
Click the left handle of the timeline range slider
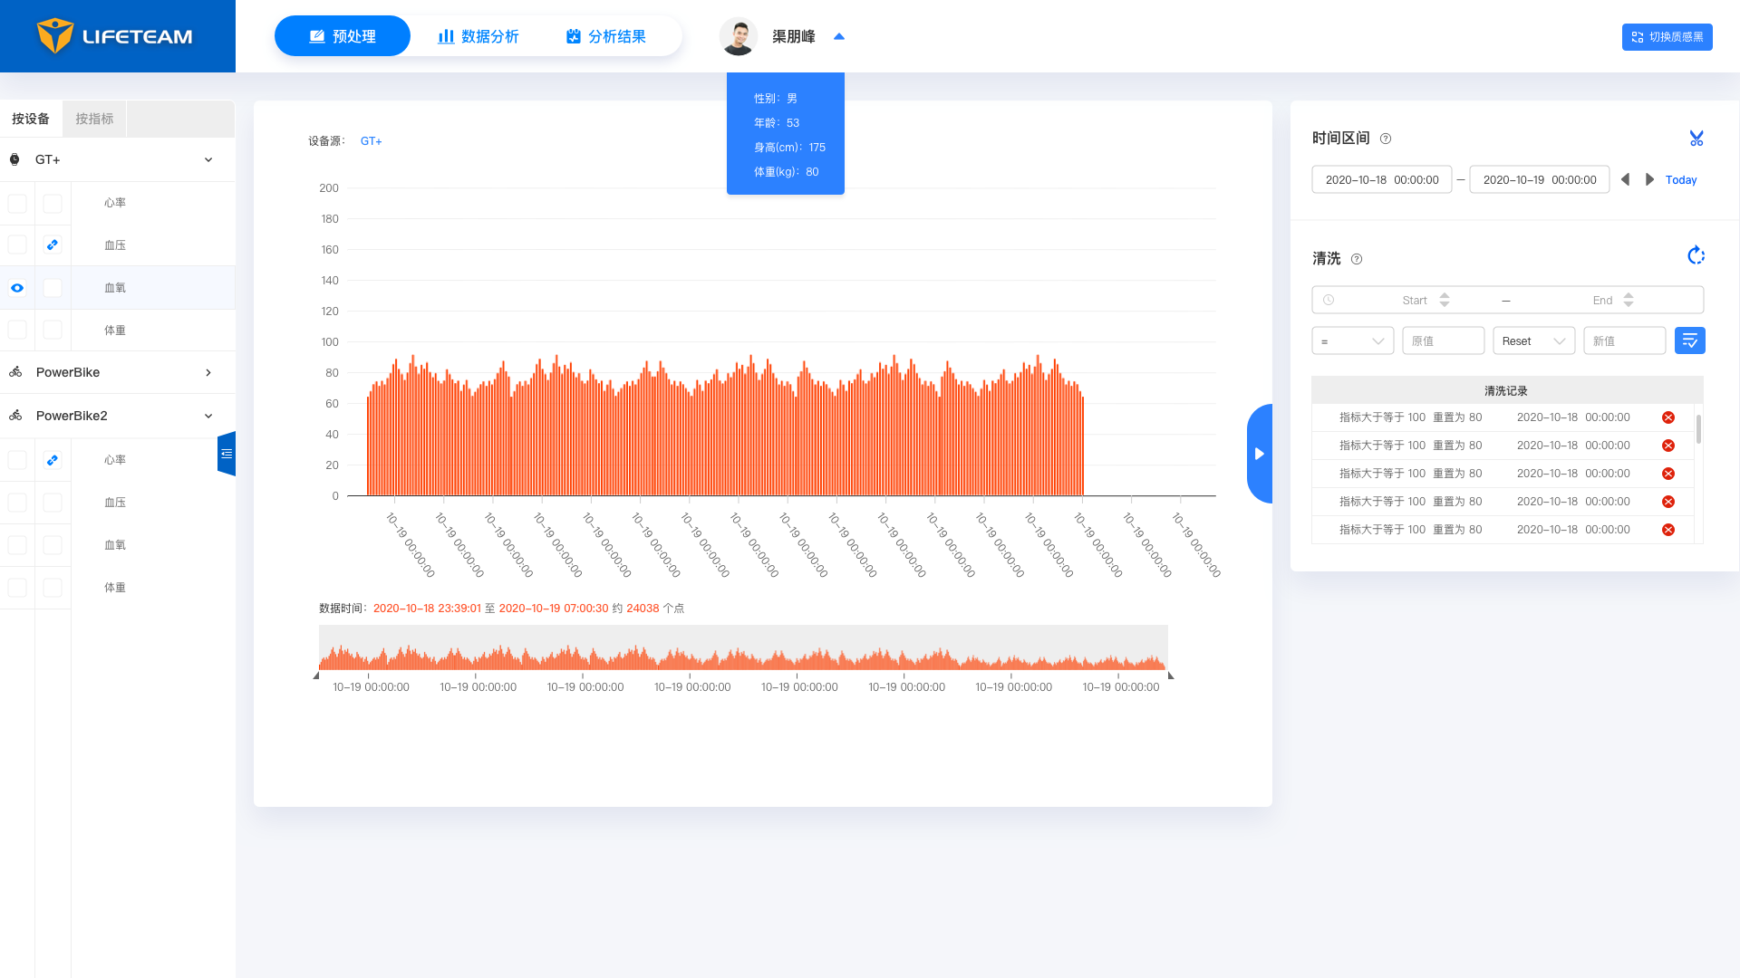tap(316, 676)
